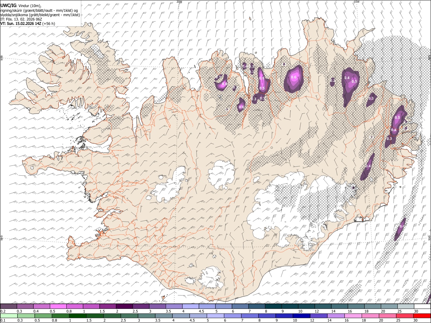Viewport: 431px width, 323px height.
Task: Pick the darkest purple swatch at snow scale 2
Action: coord(124,306)
